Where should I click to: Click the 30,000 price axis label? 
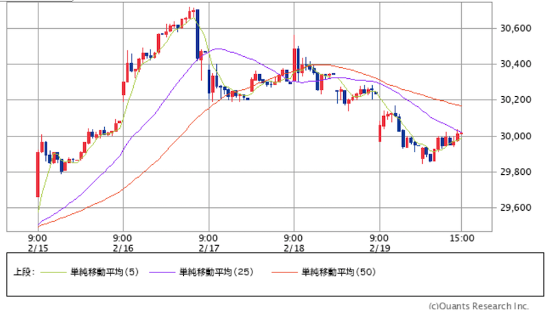pyautogui.click(x=516, y=136)
